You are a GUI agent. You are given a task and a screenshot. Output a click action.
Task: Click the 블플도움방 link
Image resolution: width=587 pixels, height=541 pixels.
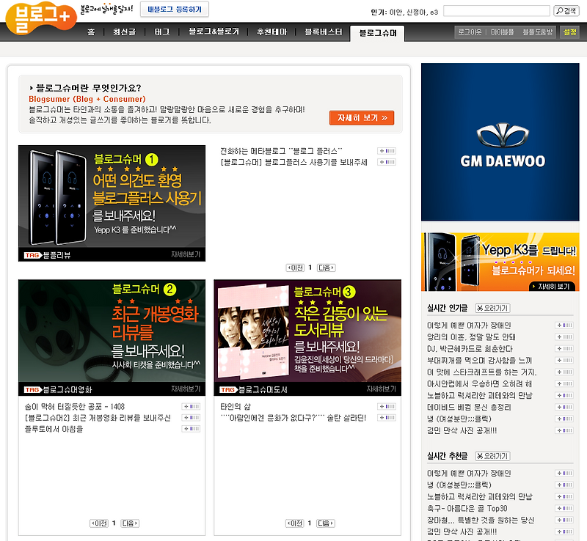(537, 32)
